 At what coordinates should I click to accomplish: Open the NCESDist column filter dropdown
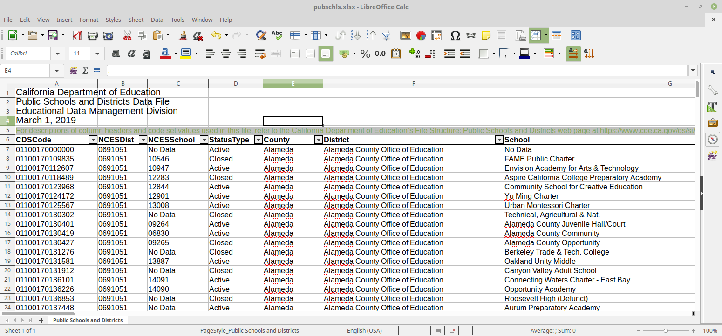[143, 140]
